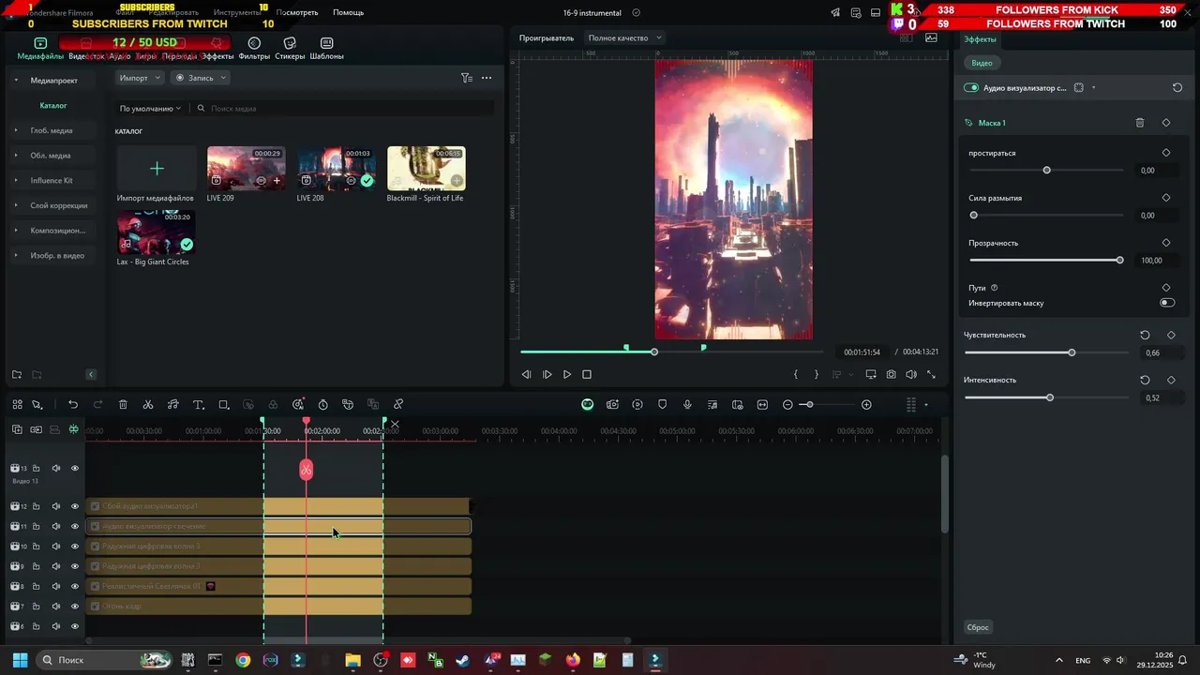This screenshot has width=1200, height=675.
Task: Reset the Аудио визуализатор effect with top-right arrow
Action: click(x=1177, y=87)
